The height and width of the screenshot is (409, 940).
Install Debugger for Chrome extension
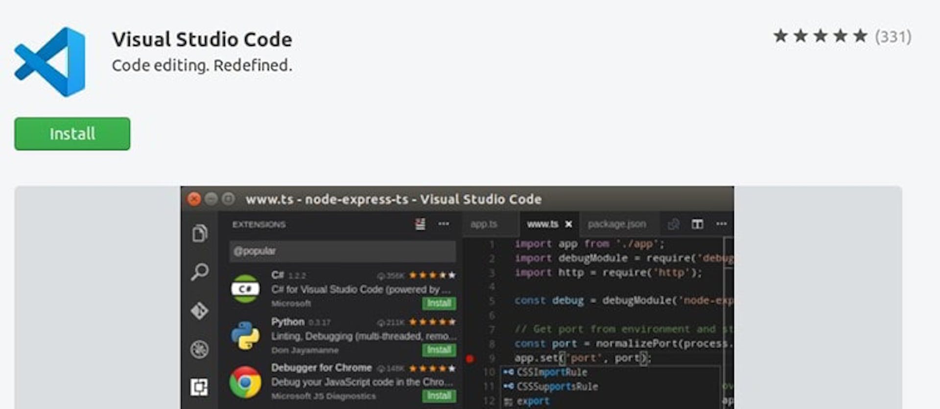439,396
